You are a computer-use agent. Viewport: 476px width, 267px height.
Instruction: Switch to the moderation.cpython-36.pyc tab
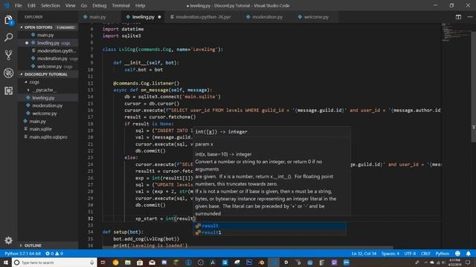point(203,17)
